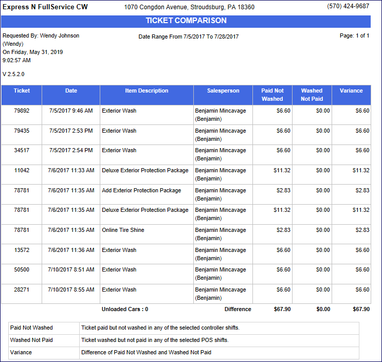Select the 1070 Congdon Avenue address text
This screenshot has height=362, width=382.
pyautogui.click(x=189, y=7)
